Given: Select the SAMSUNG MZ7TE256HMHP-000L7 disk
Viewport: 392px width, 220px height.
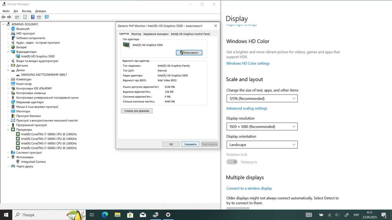Looking at the screenshot, I should click(x=44, y=75).
